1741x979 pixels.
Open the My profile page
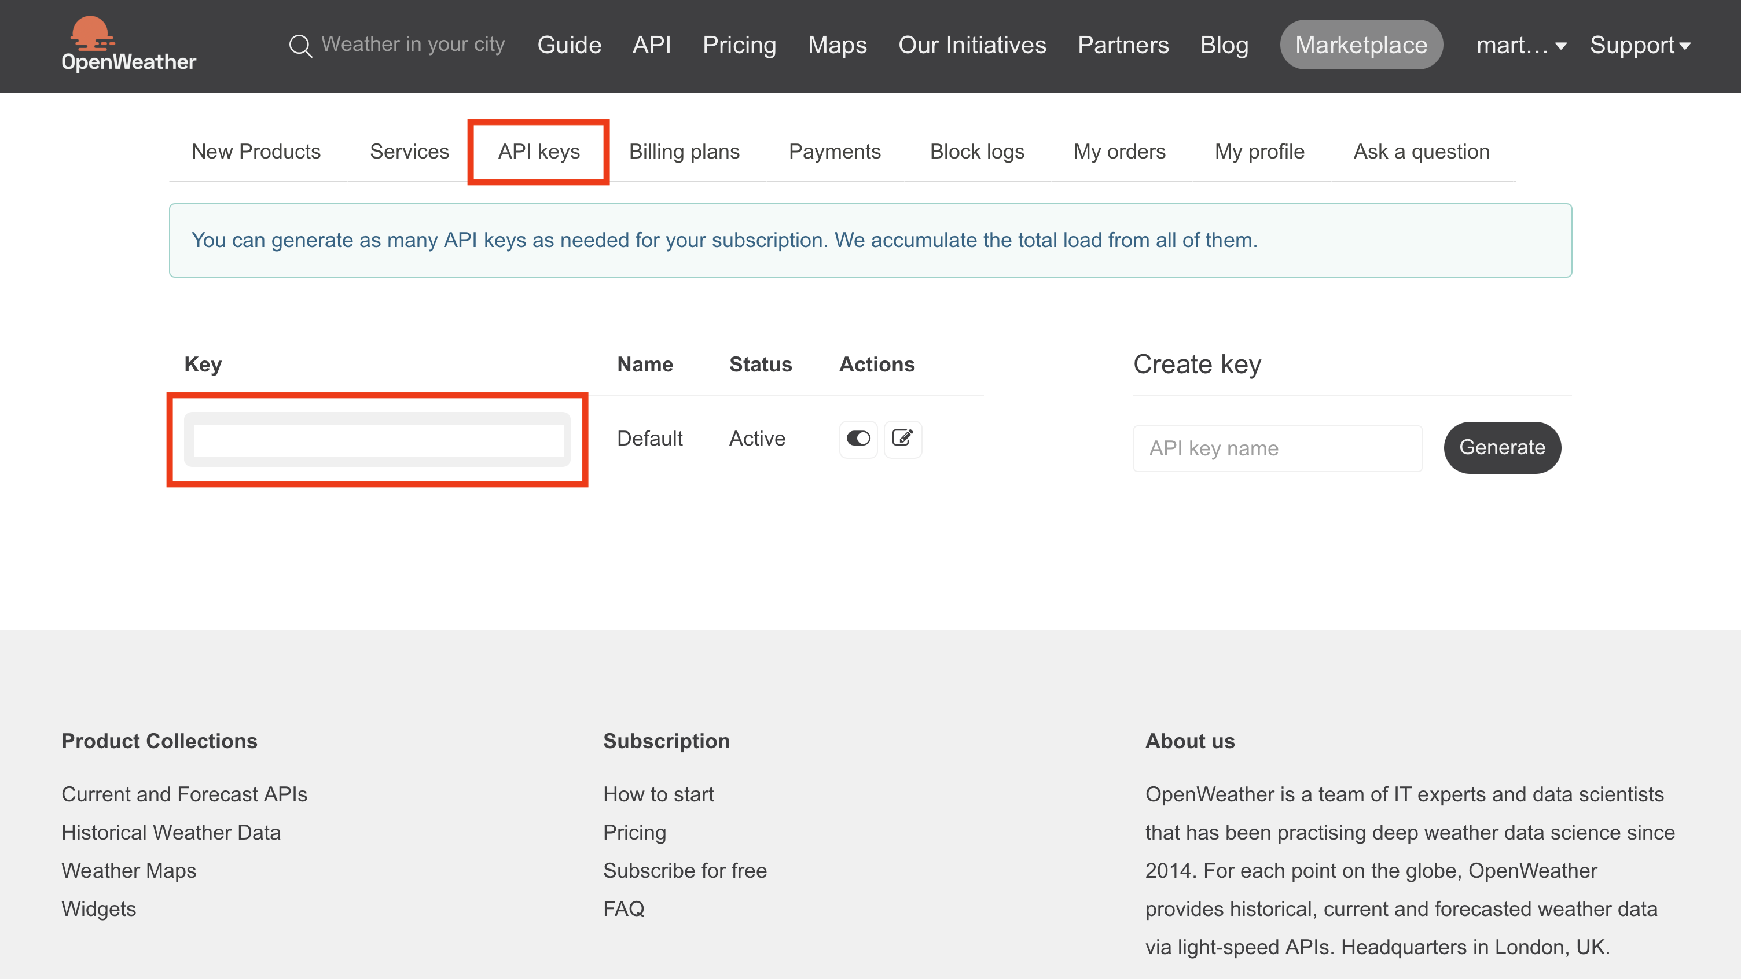tap(1259, 150)
